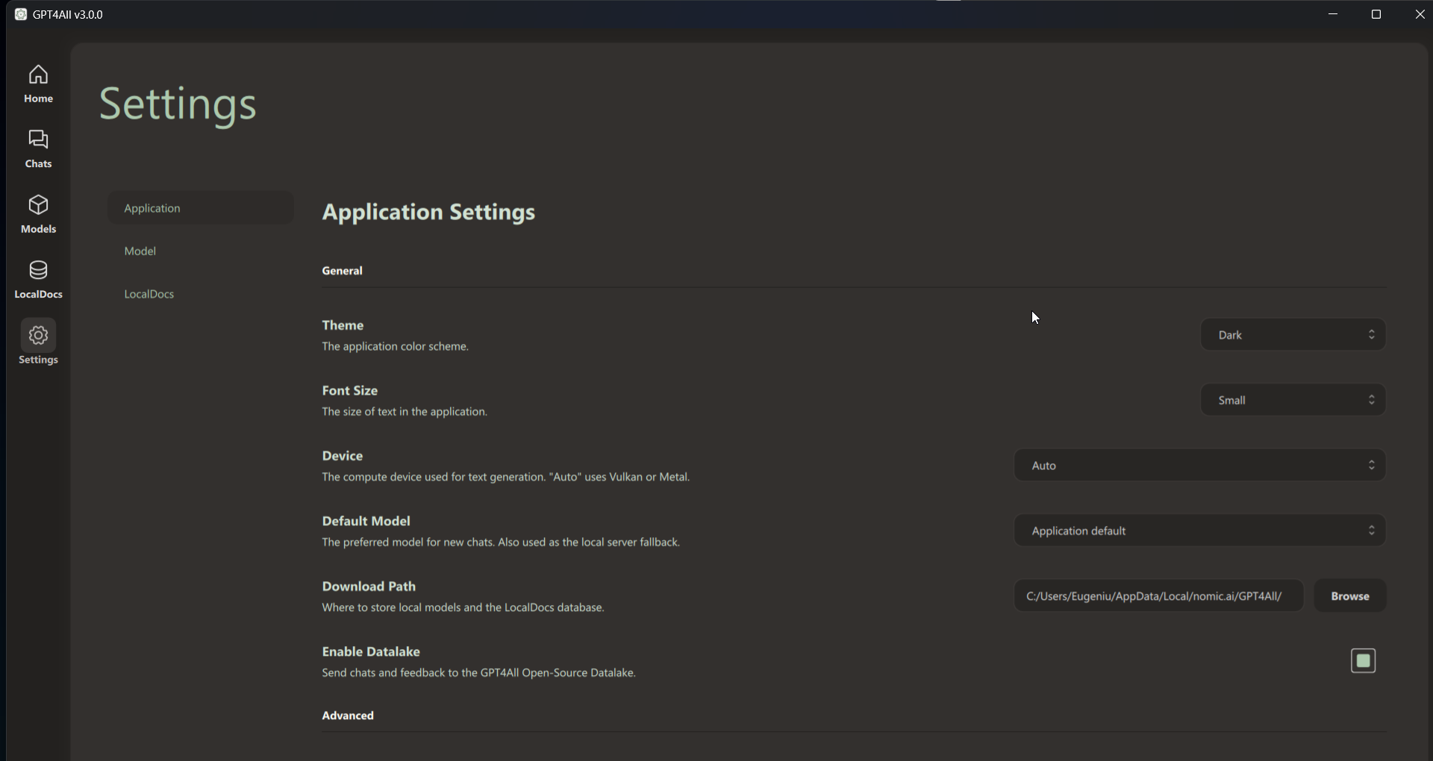Maximize the GPT4All window
The height and width of the screenshot is (761, 1433).
[x=1376, y=14]
